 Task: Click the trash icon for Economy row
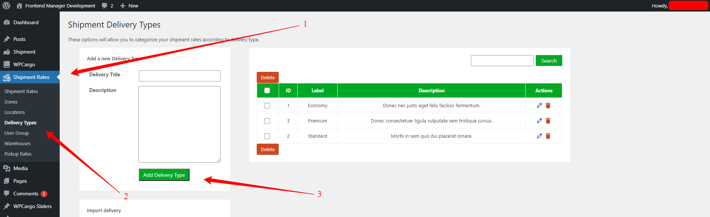tap(548, 105)
